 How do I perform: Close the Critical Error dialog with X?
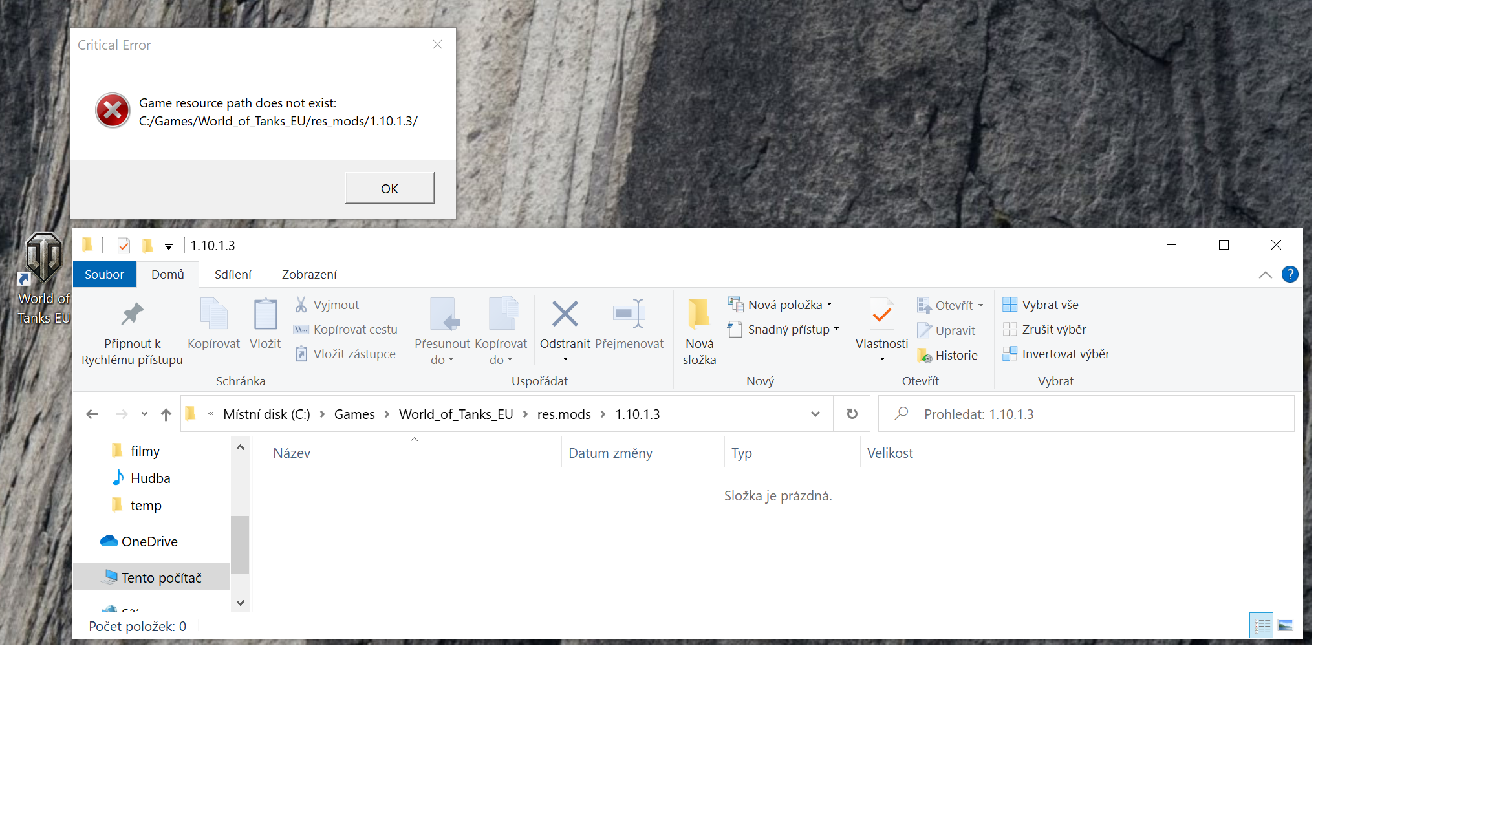coord(438,45)
